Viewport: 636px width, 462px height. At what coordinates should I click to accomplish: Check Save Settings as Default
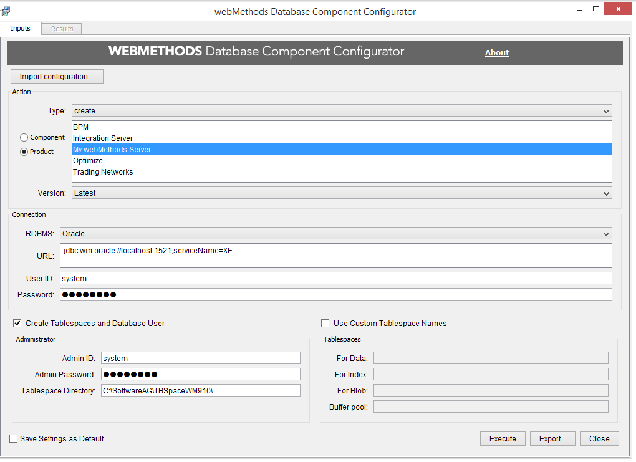click(x=14, y=439)
